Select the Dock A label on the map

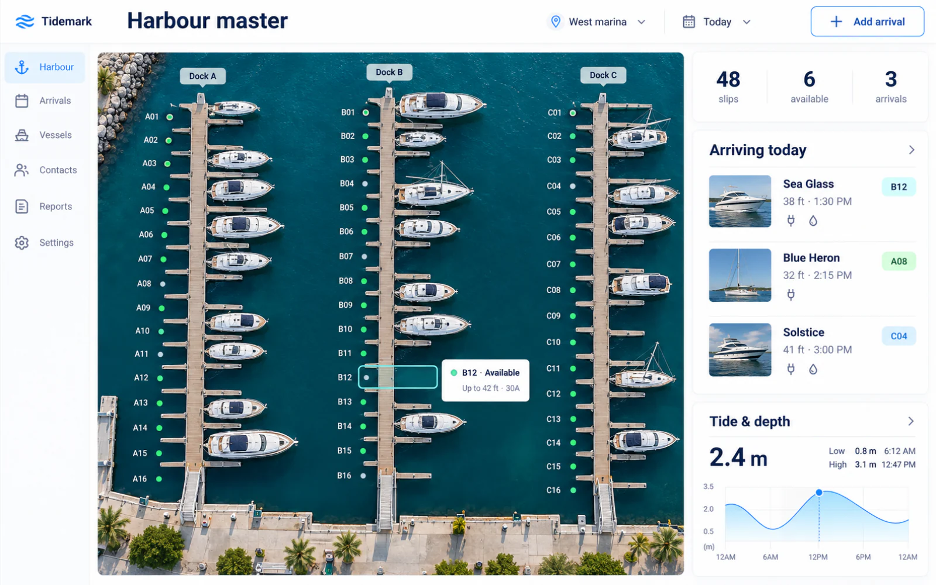(202, 76)
